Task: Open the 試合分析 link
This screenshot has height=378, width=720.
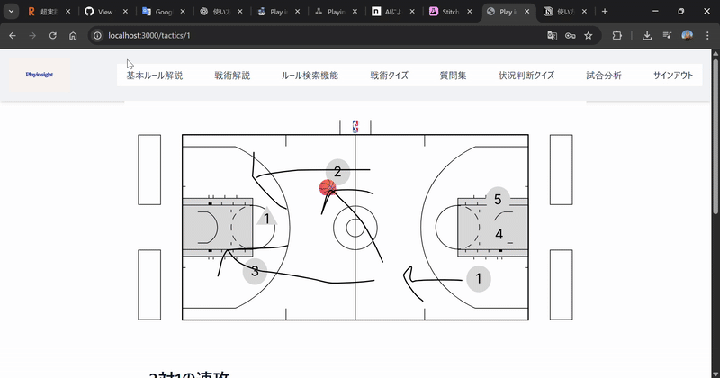Action: (603, 76)
